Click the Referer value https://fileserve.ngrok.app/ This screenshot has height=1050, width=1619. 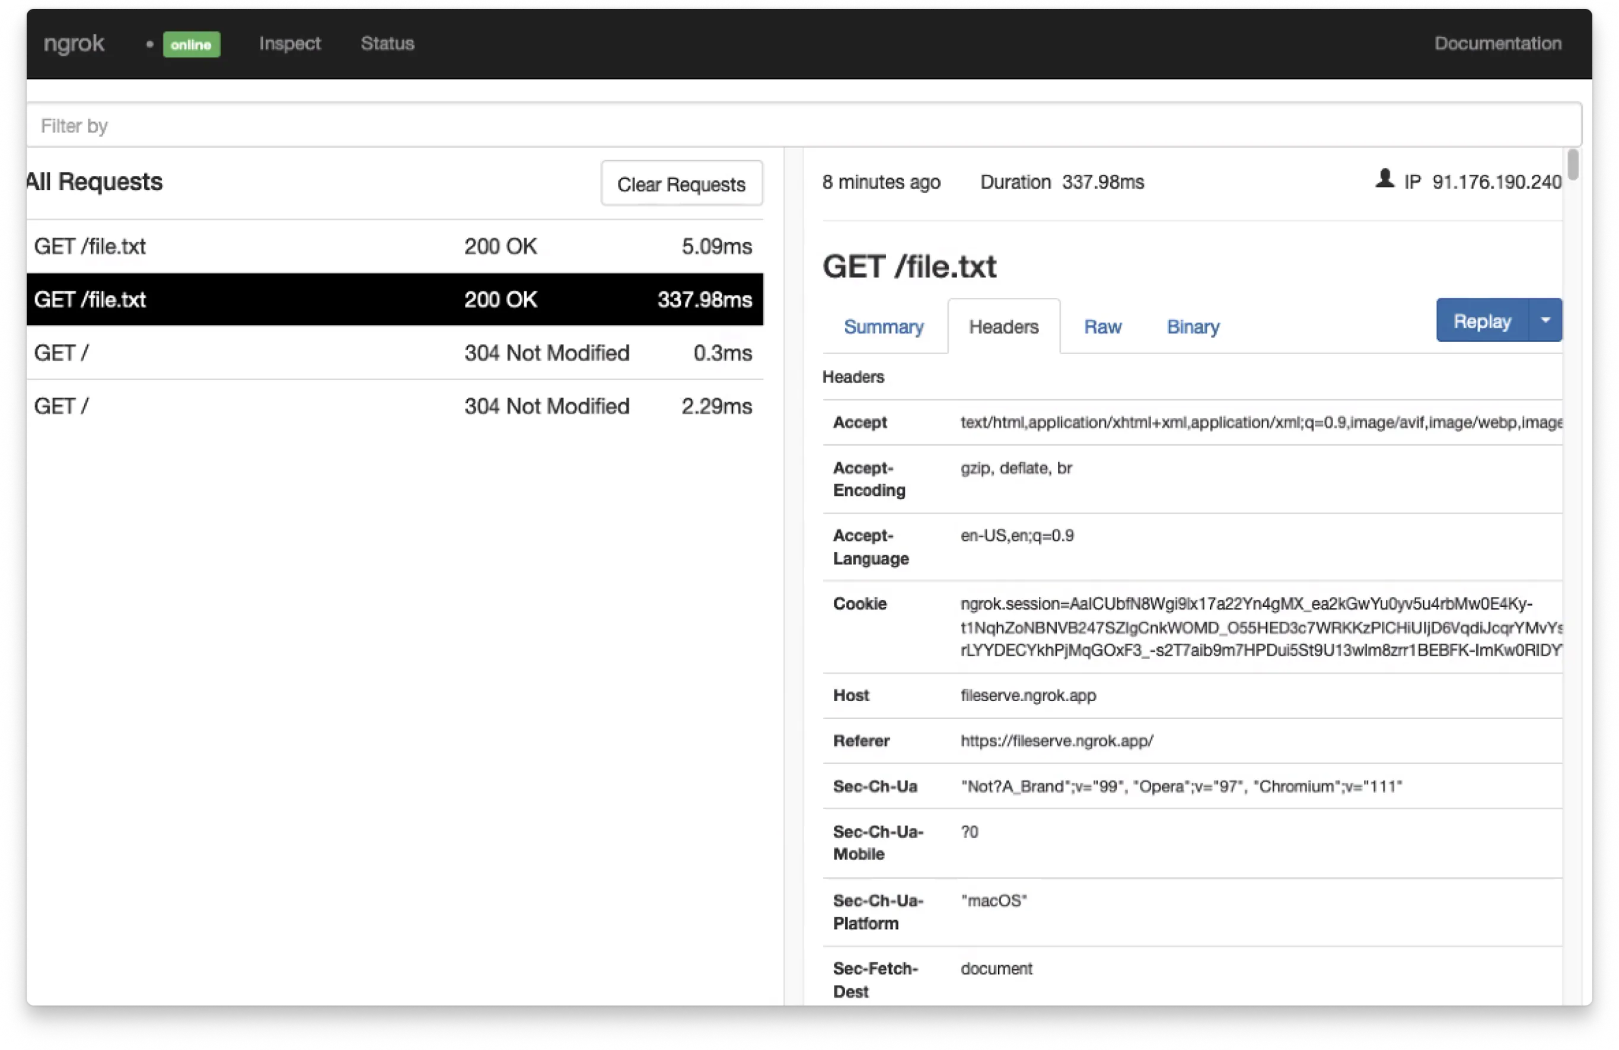pyautogui.click(x=1056, y=741)
